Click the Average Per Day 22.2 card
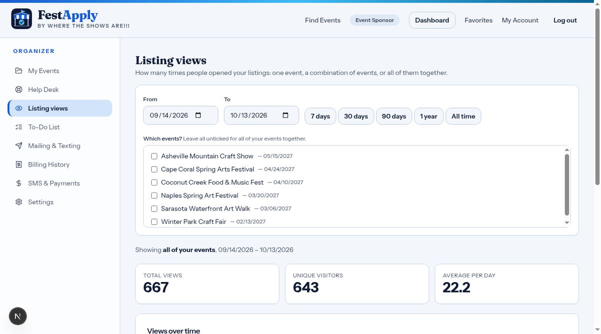This screenshot has width=601, height=334. (506, 283)
